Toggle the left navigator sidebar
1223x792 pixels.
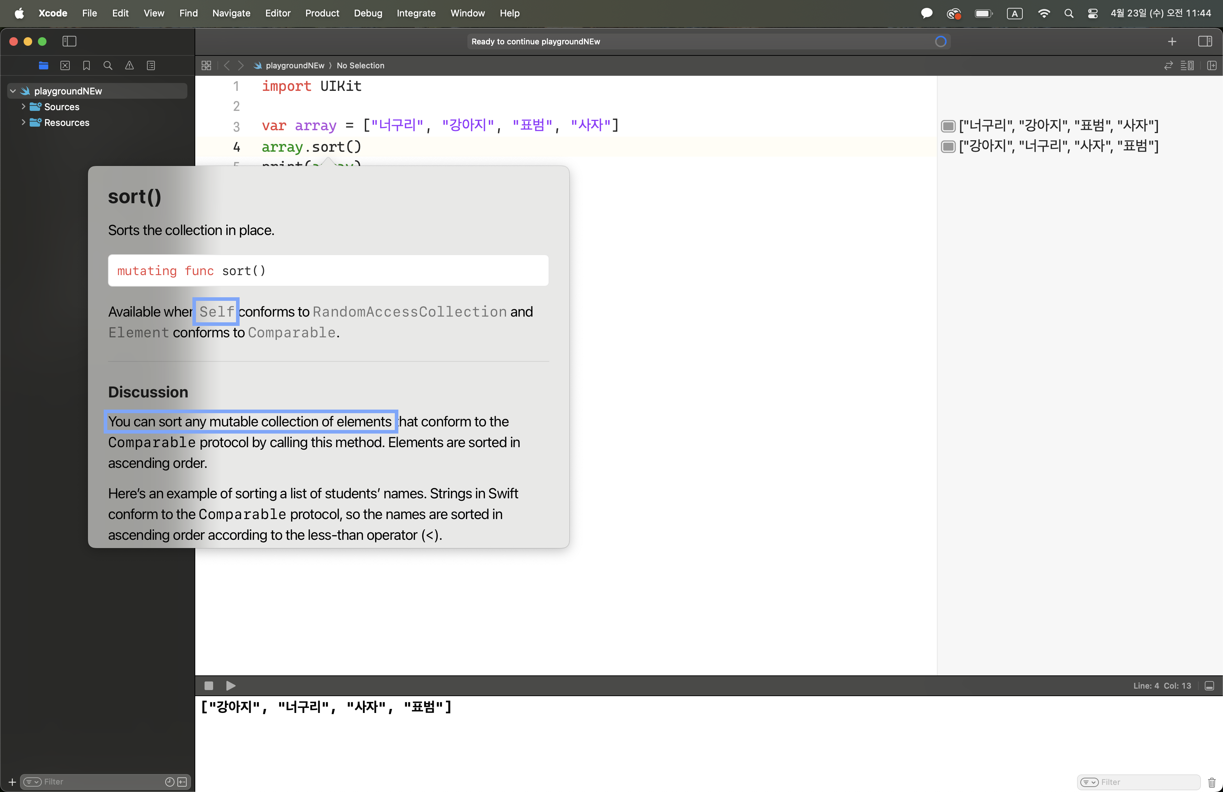point(69,41)
